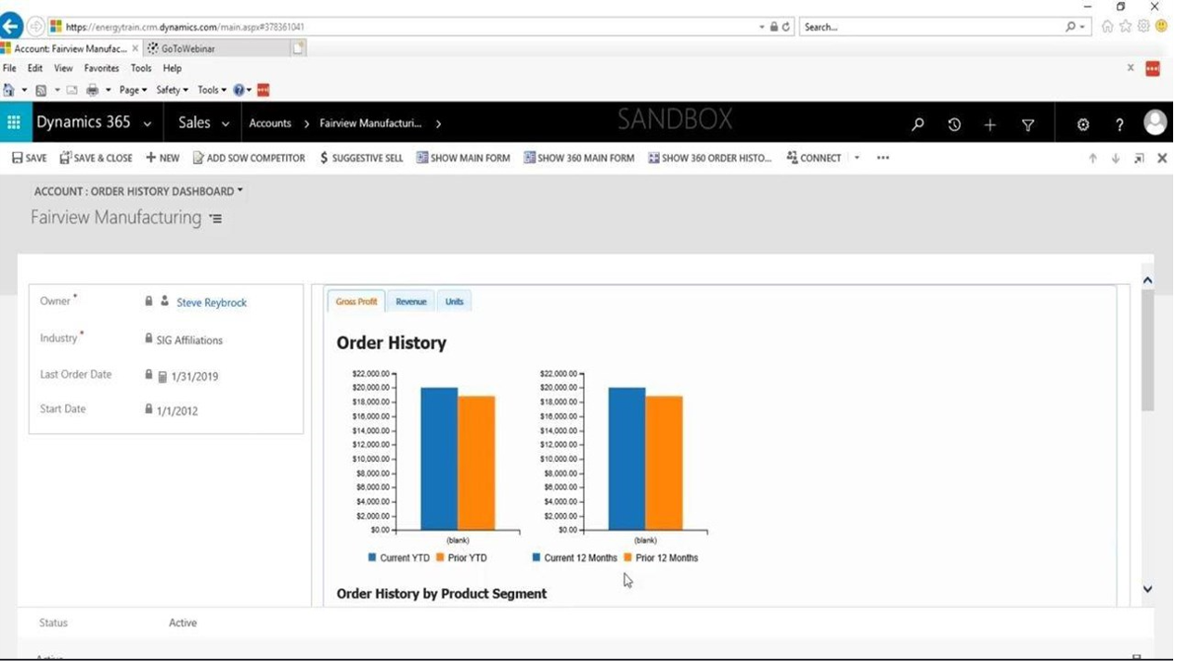Click the Save button
1188x668 pixels.
pos(29,158)
